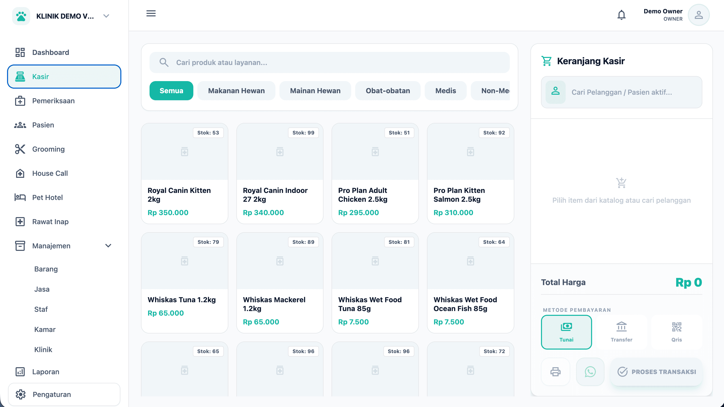Click the Demo Owner name text
724x407 pixels.
click(663, 11)
